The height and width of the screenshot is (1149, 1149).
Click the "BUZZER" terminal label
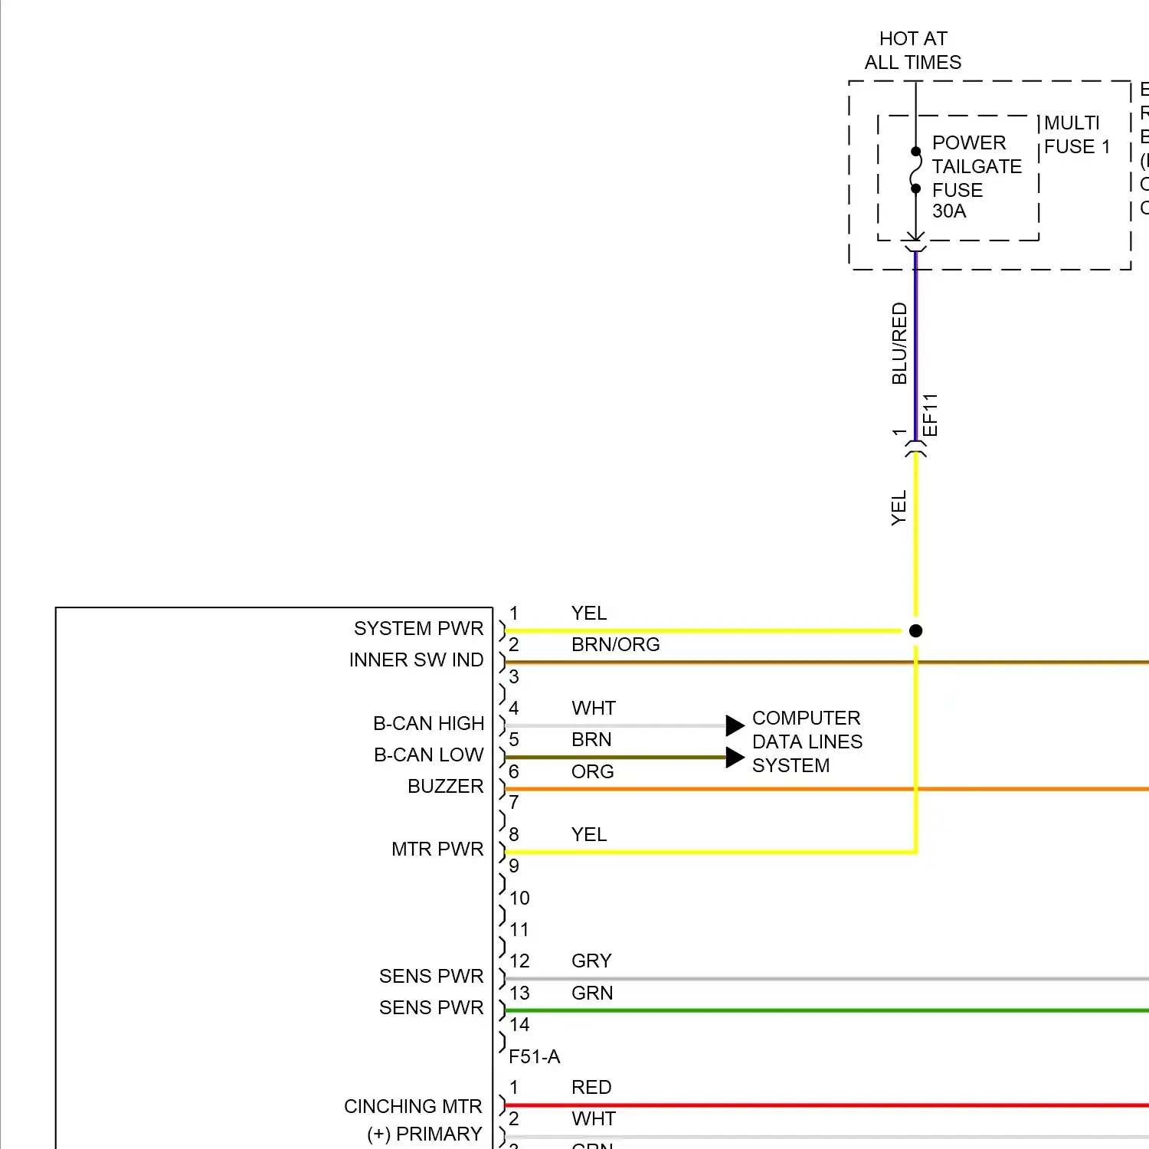(x=445, y=787)
